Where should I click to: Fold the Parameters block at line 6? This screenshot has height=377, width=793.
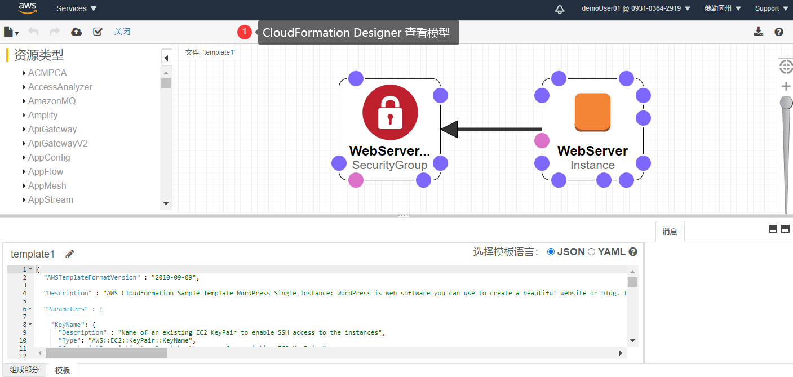click(30, 309)
